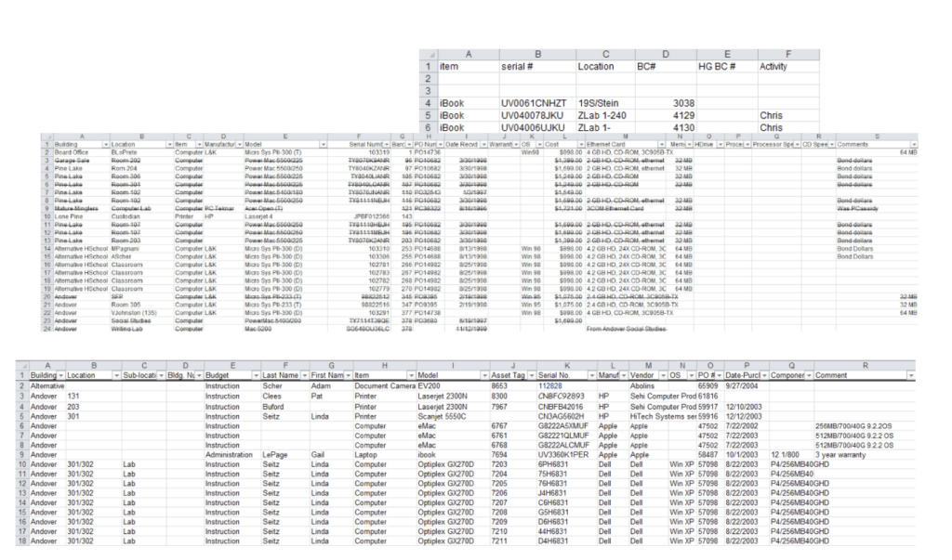Select the BC# value 3038
Image resolution: width=952 pixels, height=560 pixels.
[666, 103]
